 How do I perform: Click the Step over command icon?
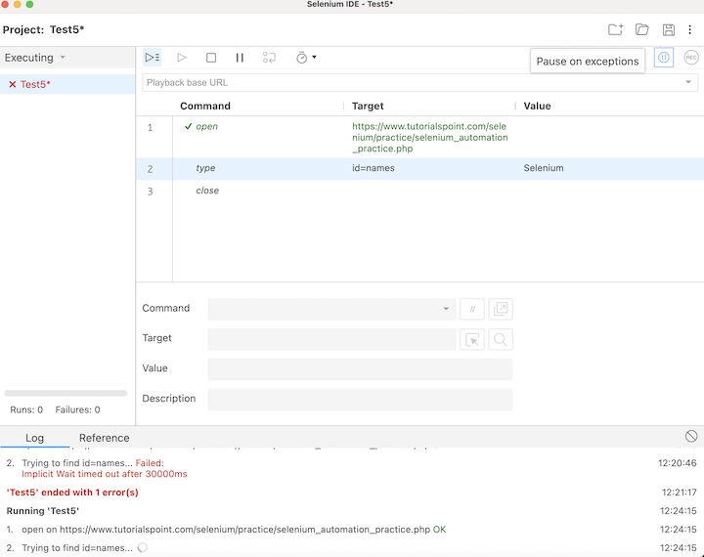(x=269, y=59)
